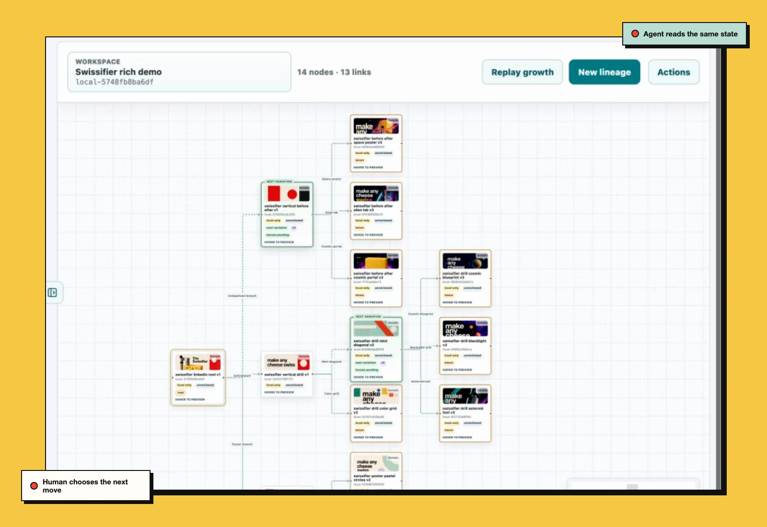Screen dimensions: 767x527
Task: Open the Actions menu
Action: (x=674, y=72)
